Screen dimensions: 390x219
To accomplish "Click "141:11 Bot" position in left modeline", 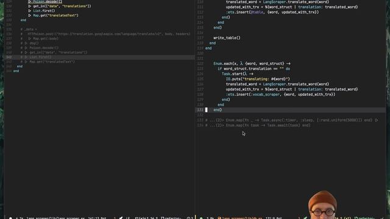I will 97,218.
